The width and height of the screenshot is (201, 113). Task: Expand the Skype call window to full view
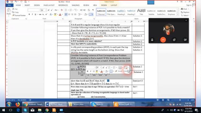pos(174,40)
